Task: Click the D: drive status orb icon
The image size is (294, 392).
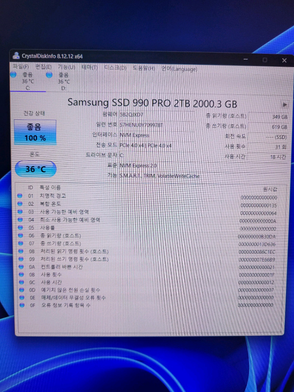Action: [49, 75]
